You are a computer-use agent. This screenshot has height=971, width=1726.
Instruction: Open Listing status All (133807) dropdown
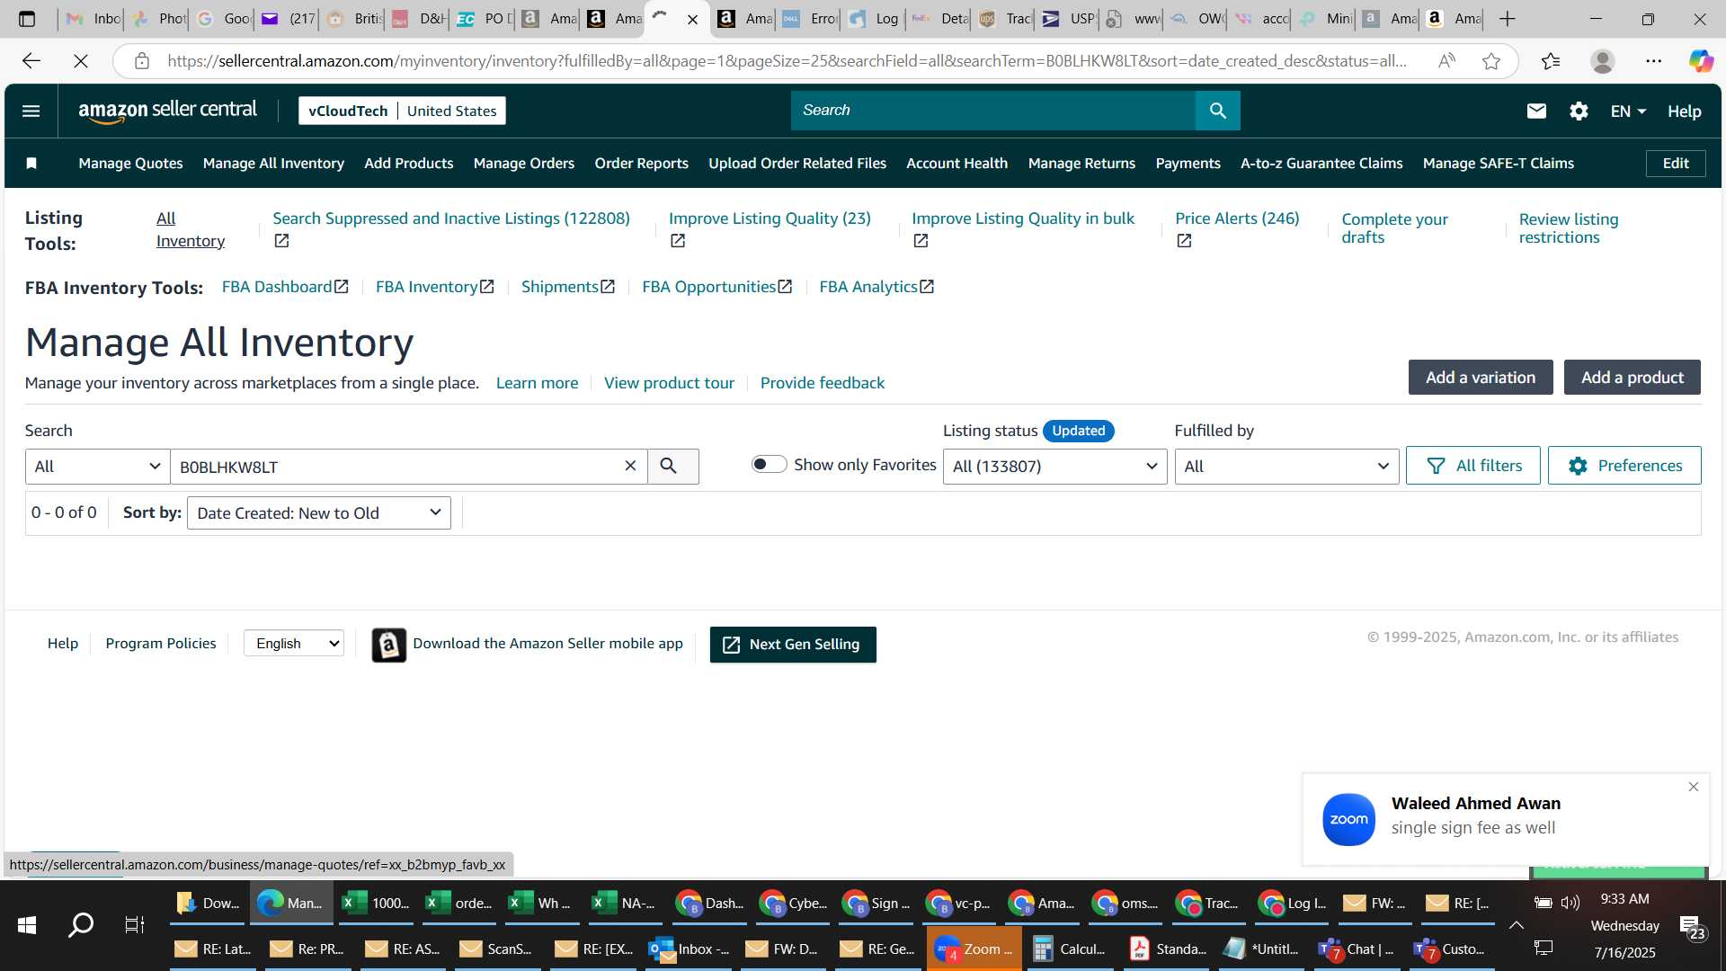pyautogui.click(x=1054, y=467)
